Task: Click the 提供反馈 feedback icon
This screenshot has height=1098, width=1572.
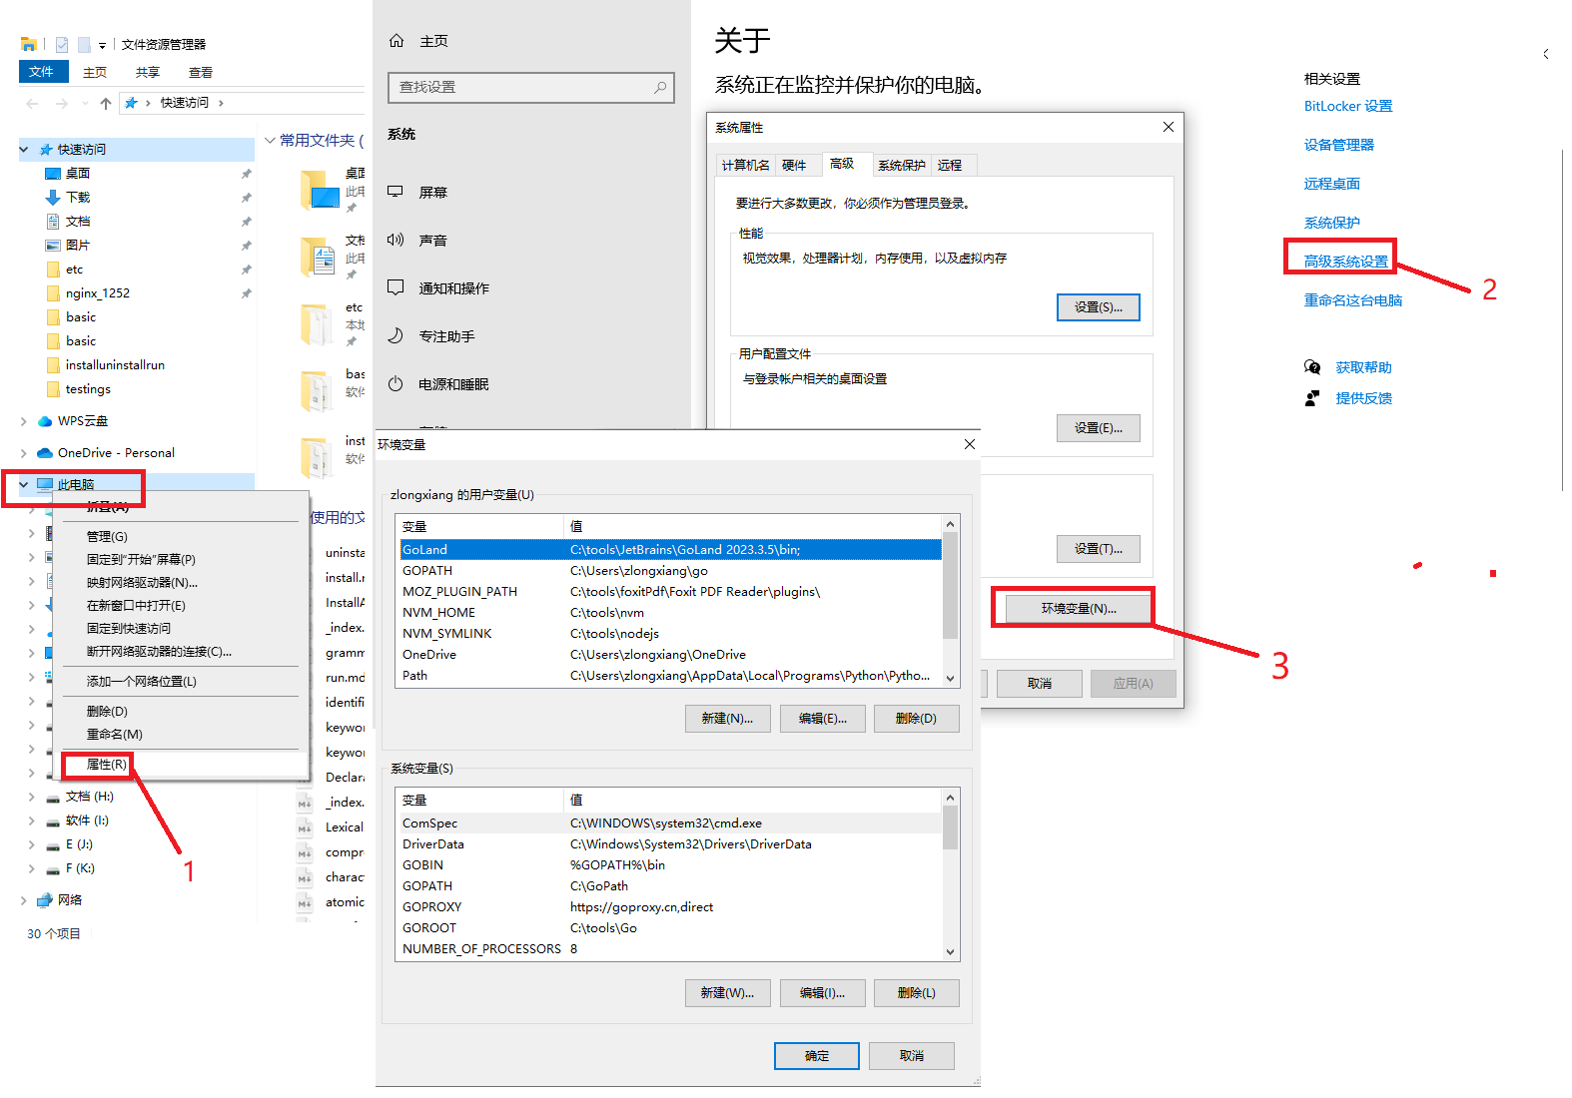Action: pyautogui.click(x=1312, y=398)
